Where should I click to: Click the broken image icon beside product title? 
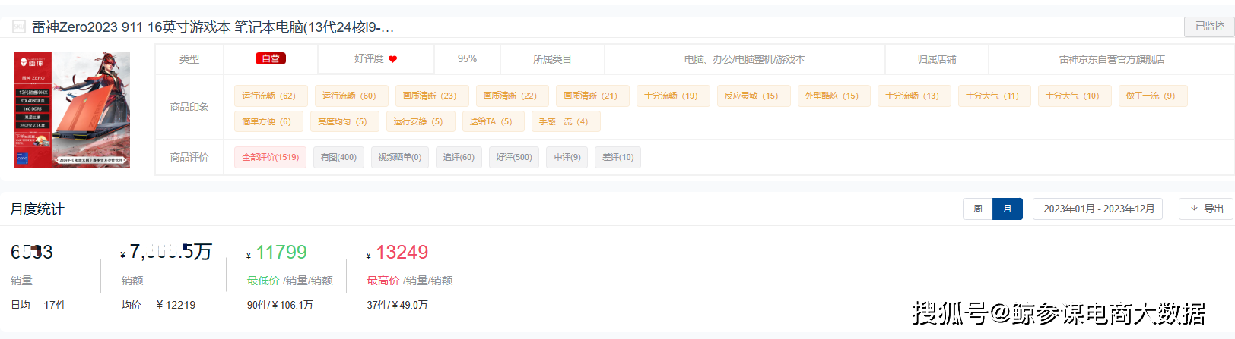click(19, 27)
